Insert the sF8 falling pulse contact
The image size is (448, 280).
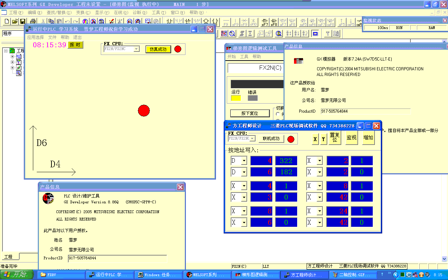274,22
